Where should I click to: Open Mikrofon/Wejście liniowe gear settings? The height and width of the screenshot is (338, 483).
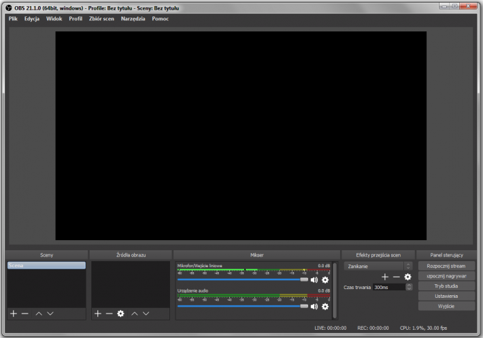pos(325,280)
